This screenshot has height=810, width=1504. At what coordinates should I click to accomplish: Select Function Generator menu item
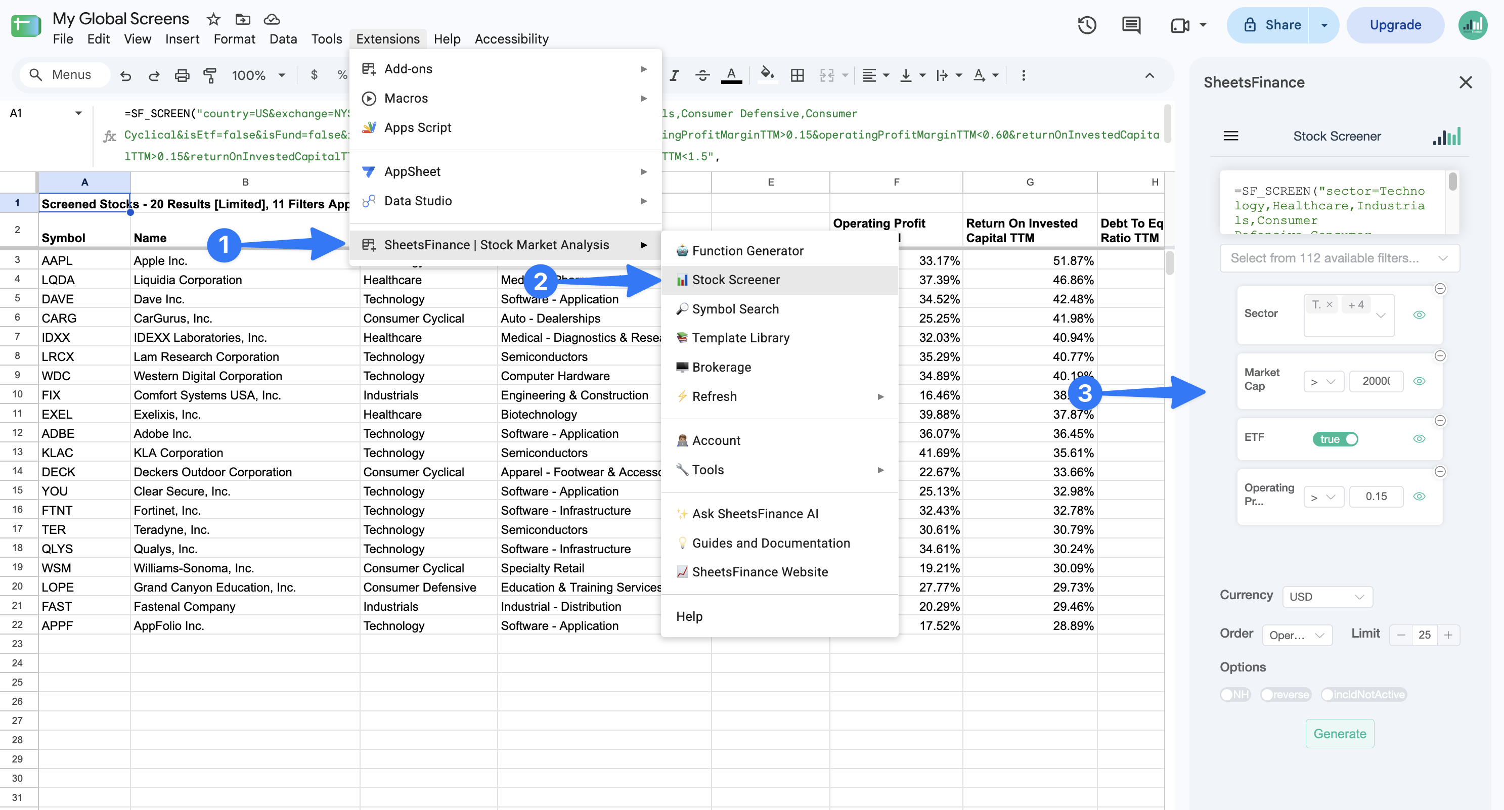[779, 251]
